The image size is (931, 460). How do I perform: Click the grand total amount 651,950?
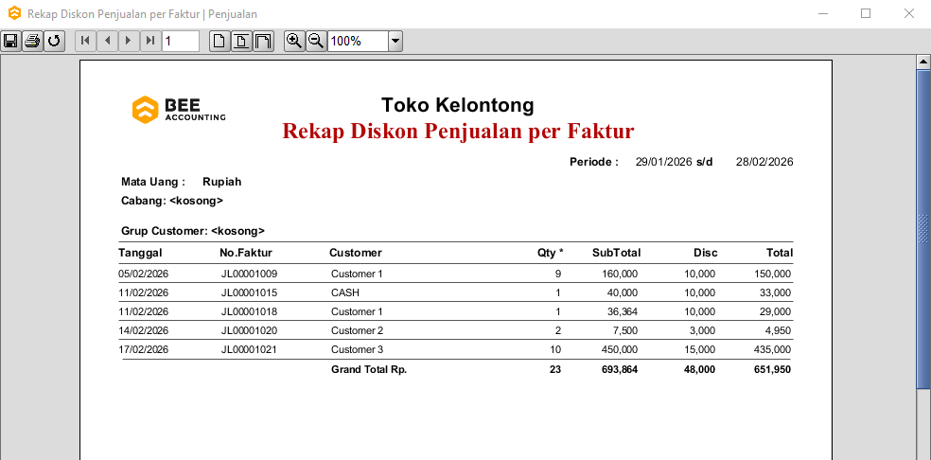771,369
